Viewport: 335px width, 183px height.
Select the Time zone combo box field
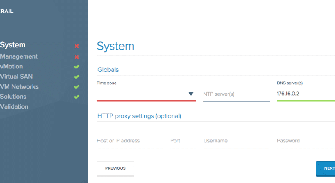(x=146, y=94)
